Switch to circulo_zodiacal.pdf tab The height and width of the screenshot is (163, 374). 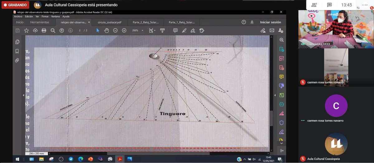[109, 22]
